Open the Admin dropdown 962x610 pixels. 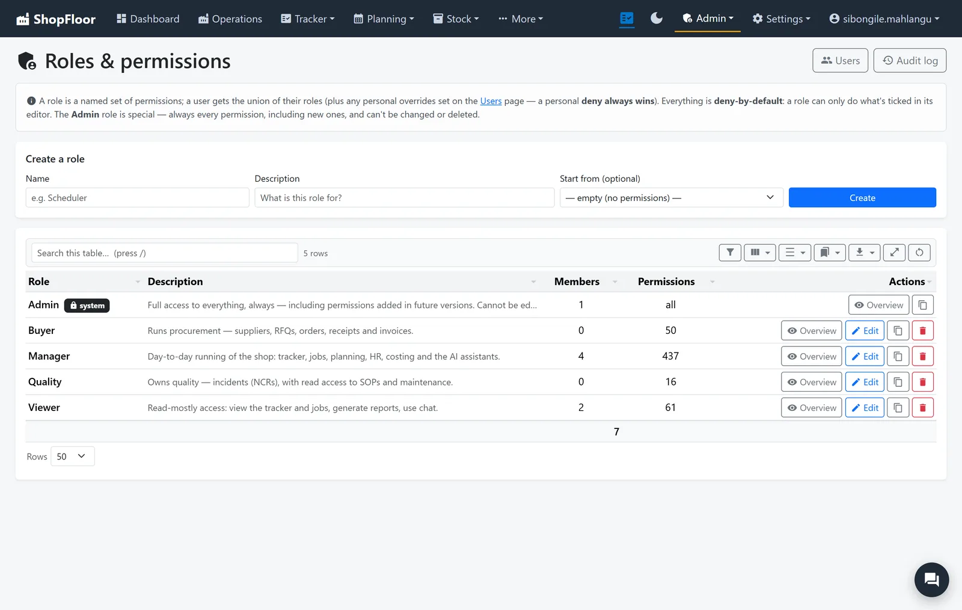pos(708,19)
